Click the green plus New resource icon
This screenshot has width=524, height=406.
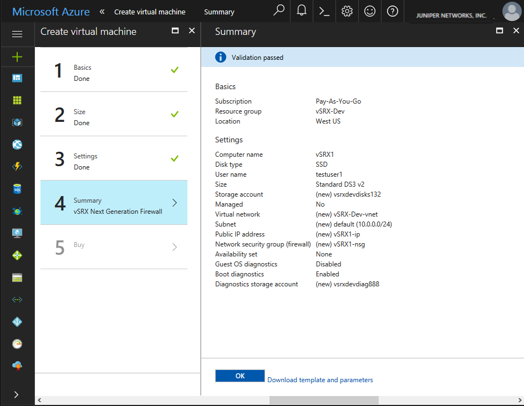click(x=17, y=56)
